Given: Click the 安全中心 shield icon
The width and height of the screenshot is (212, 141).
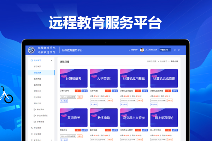Looking at the screenshot, I should pyautogui.click(x=32, y=140).
